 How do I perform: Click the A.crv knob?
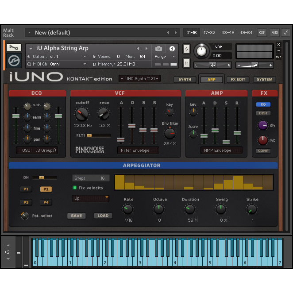pos(193,134)
